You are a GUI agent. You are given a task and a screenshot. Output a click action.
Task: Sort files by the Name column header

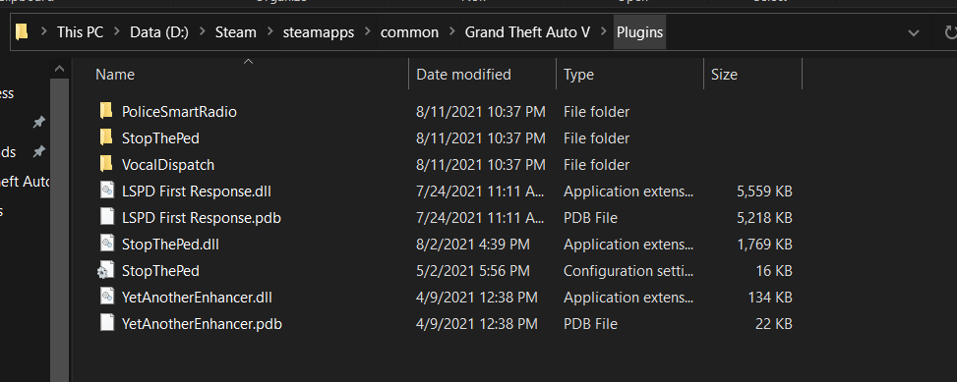point(115,75)
